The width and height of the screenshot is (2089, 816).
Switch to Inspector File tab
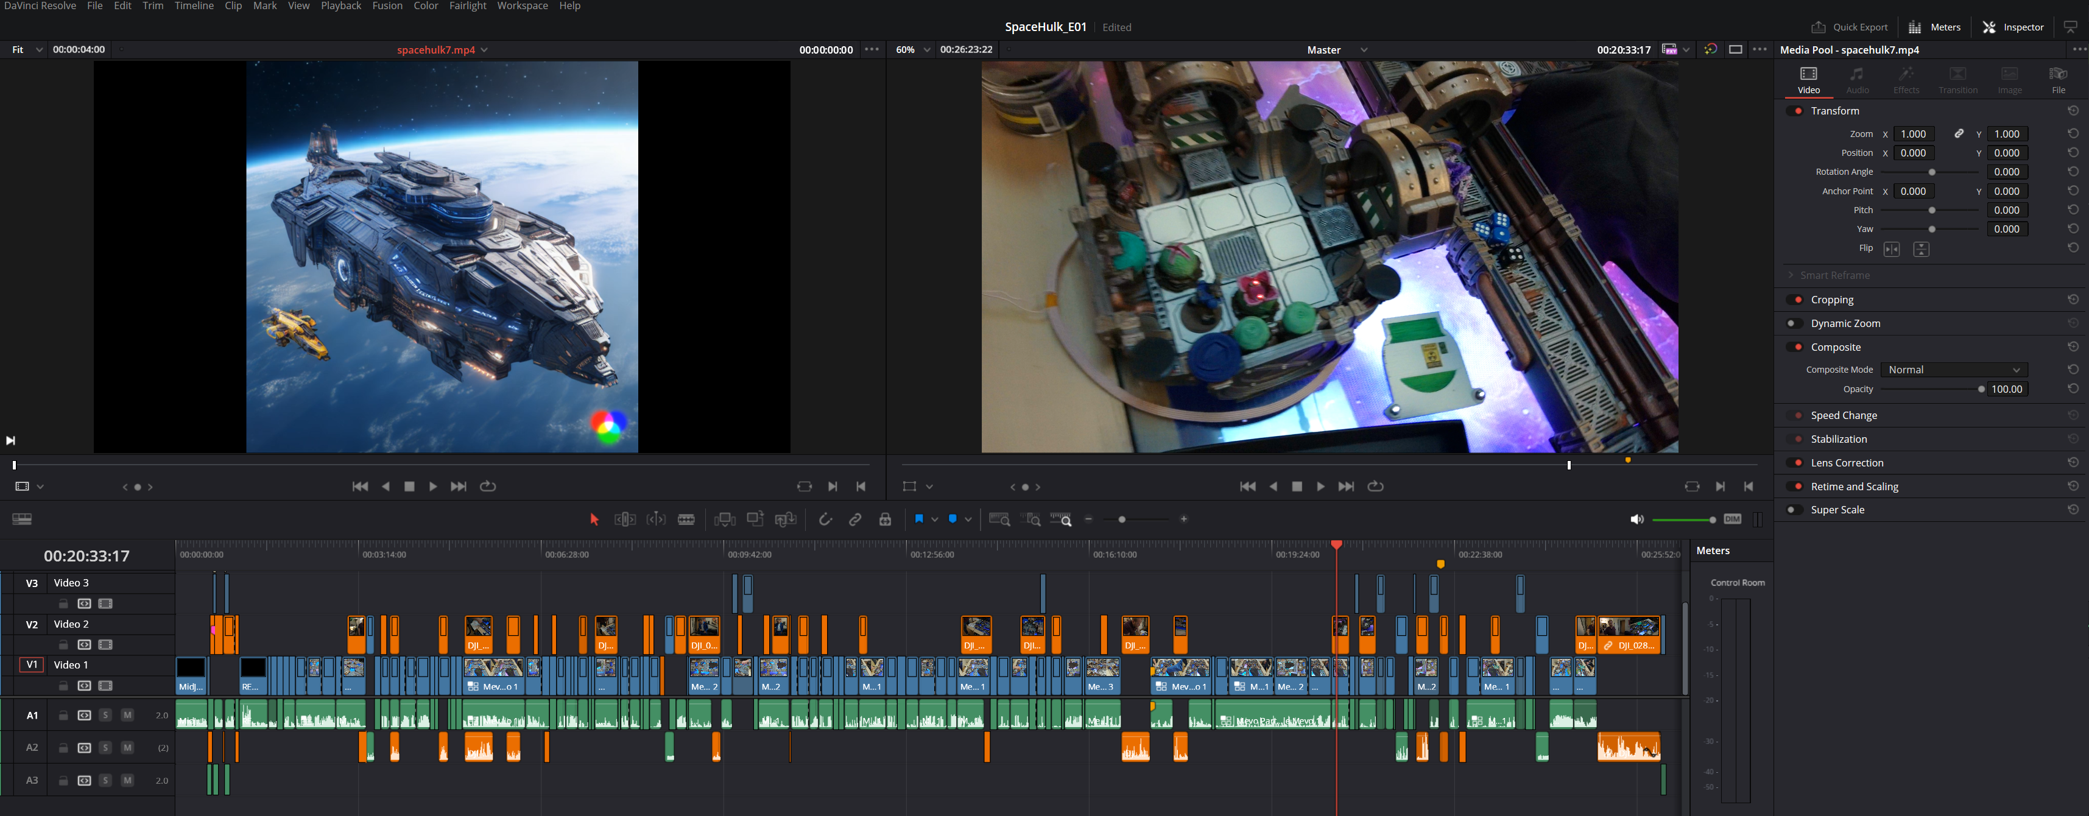coord(2057,80)
